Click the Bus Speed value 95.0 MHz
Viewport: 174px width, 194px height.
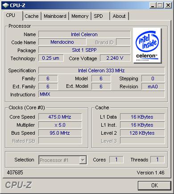pyautogui.click(x=60, y=133)
